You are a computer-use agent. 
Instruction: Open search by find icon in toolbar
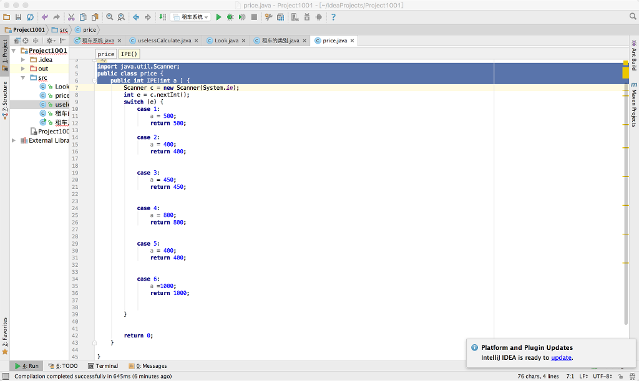(110, 17)
